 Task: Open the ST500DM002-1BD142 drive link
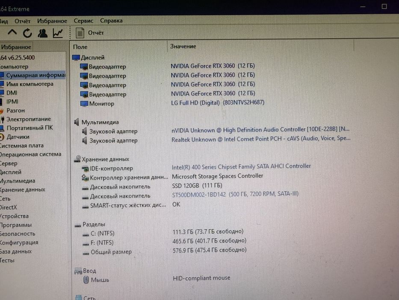(235, 195)
